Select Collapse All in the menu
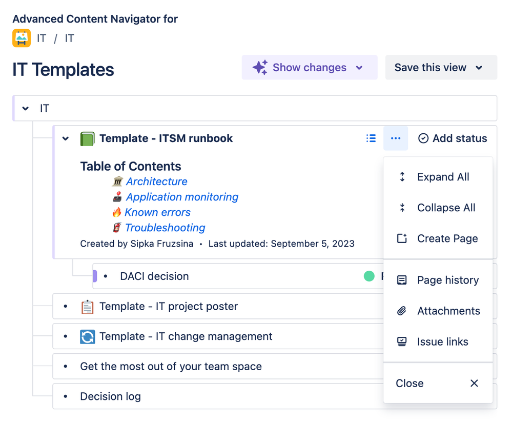 (x=438, y=207)
